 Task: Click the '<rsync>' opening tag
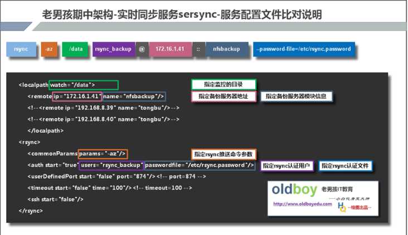[30, 142]
